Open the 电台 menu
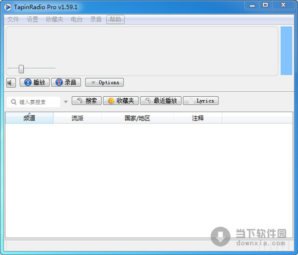 pyautogui.click(x=76, y=19)
